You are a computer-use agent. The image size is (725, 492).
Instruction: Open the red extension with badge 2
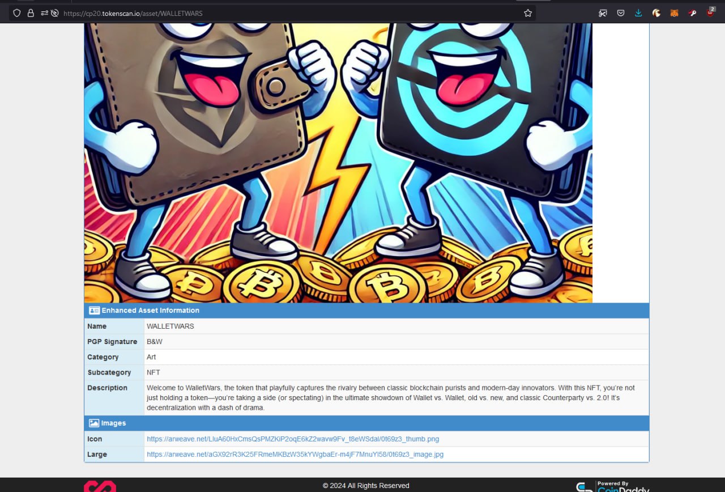coord(710,12)
